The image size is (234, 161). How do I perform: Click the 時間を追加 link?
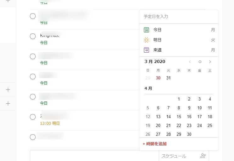(154, 144)
